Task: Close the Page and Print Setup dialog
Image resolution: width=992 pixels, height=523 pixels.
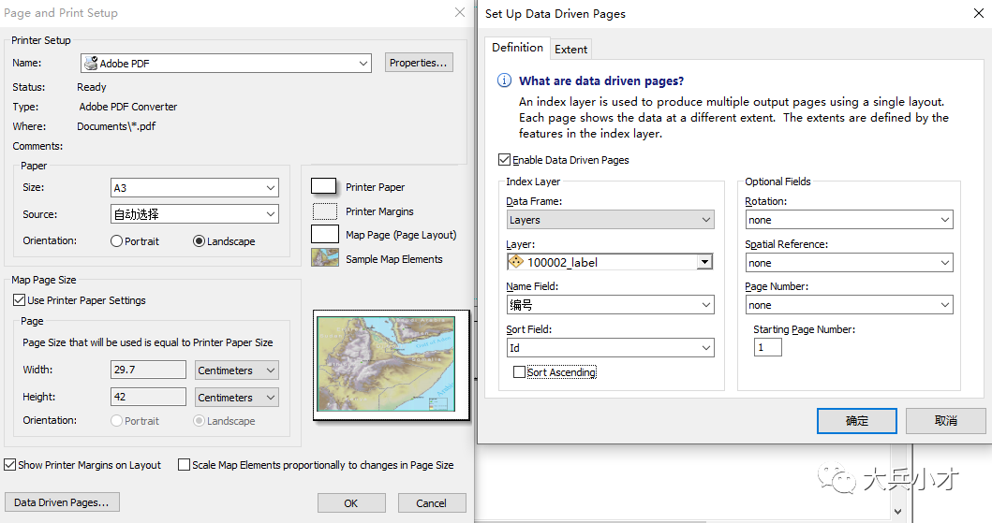Action: click(x=460, y=13)
